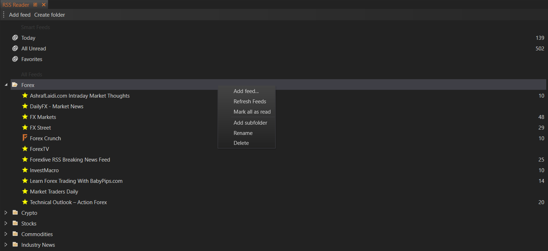Expand the Stocks folder
The height and width of the screenshot is (251, 548).
[6, 223]
